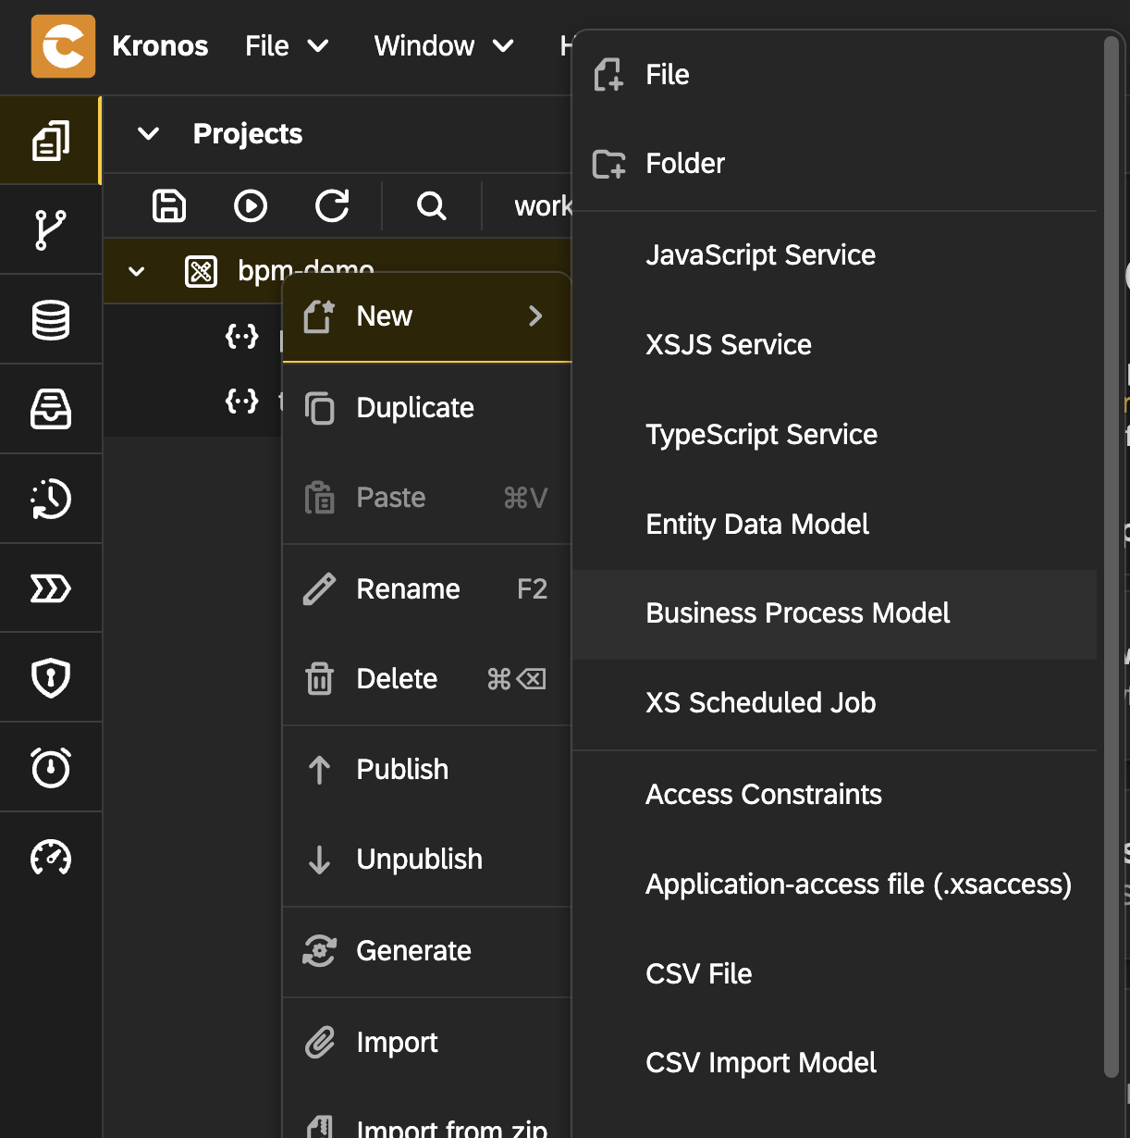Open the Monitoring gauge perspective

(50, 857)
